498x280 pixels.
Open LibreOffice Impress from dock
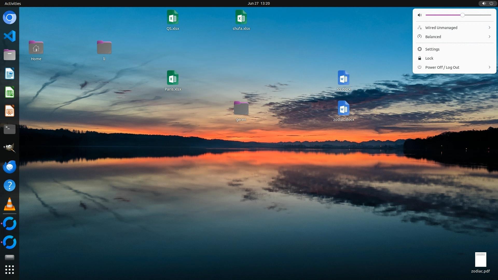10,111
